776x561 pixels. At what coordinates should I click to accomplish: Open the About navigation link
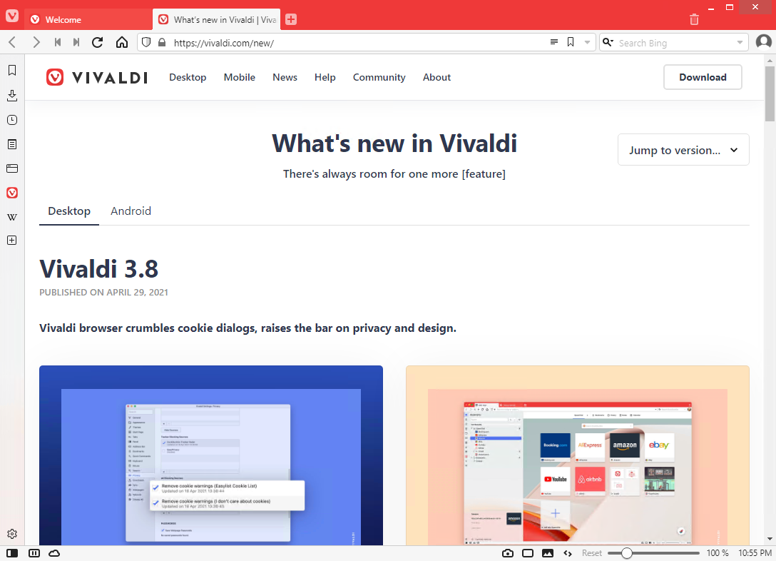(x=436, y=77)
